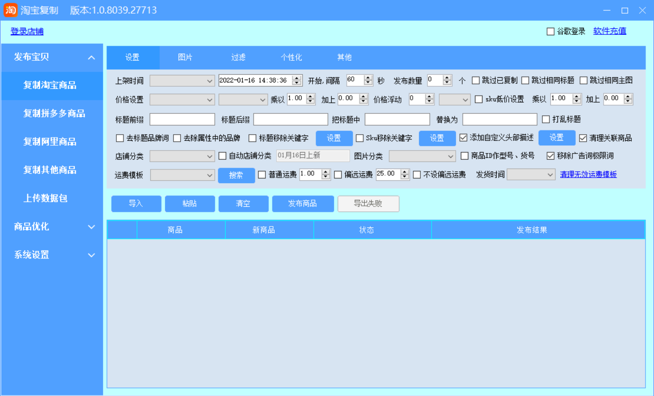Click the Taobao app logo icon
The width and height of the screenshot is (654, 396).
tap(10, 10)
